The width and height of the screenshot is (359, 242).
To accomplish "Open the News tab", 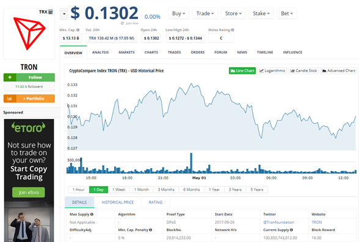I will click(242, 52).
